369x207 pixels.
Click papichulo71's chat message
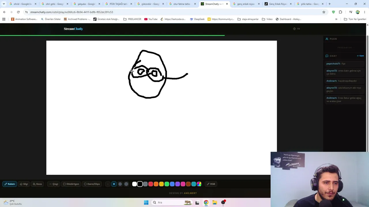tap(344, 64)
